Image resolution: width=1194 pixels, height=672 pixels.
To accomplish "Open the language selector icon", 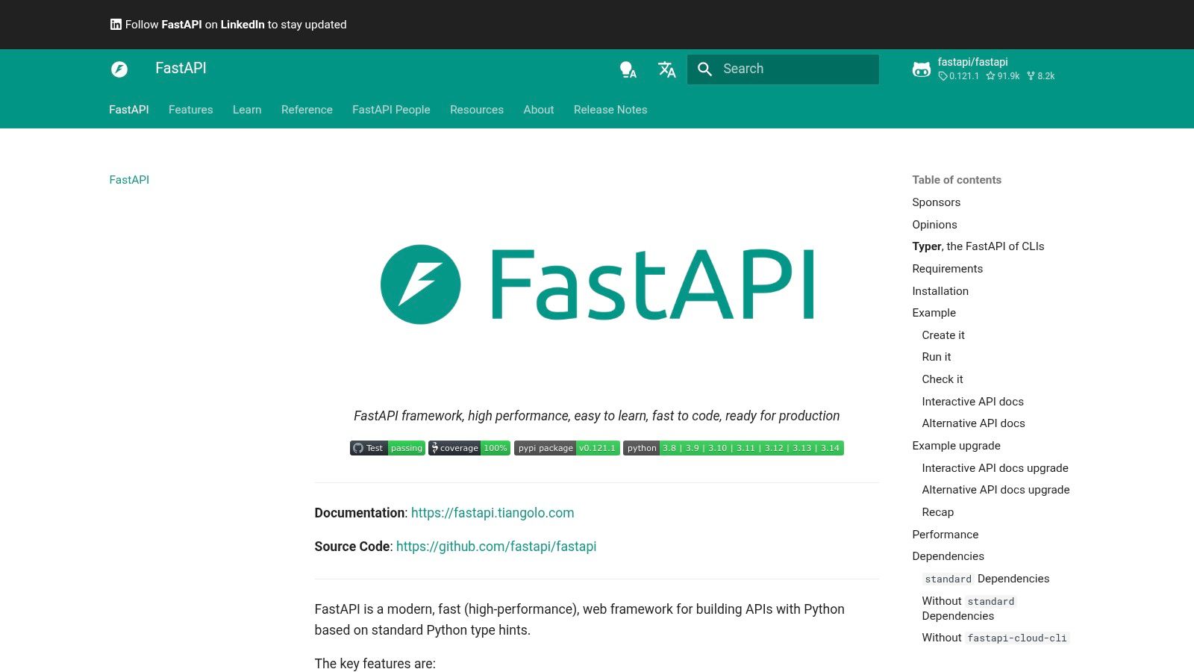I will pos(666,69).
